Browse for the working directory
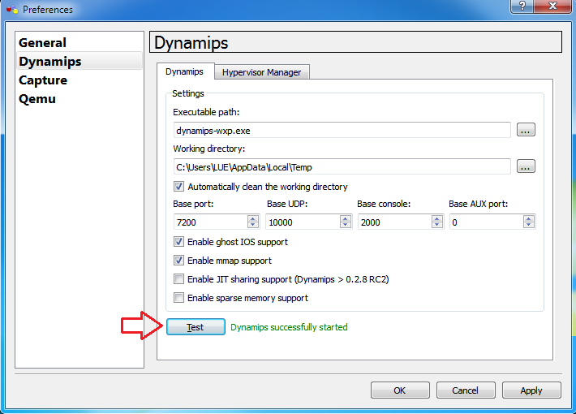 (x=526, y=166)
